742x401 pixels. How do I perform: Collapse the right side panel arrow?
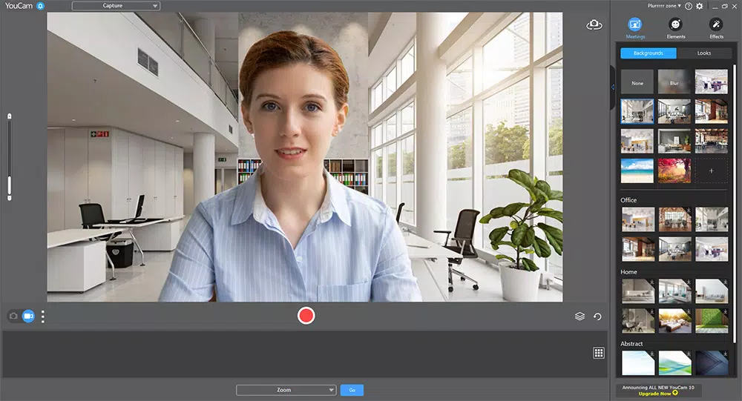click(x=613, y=87)
